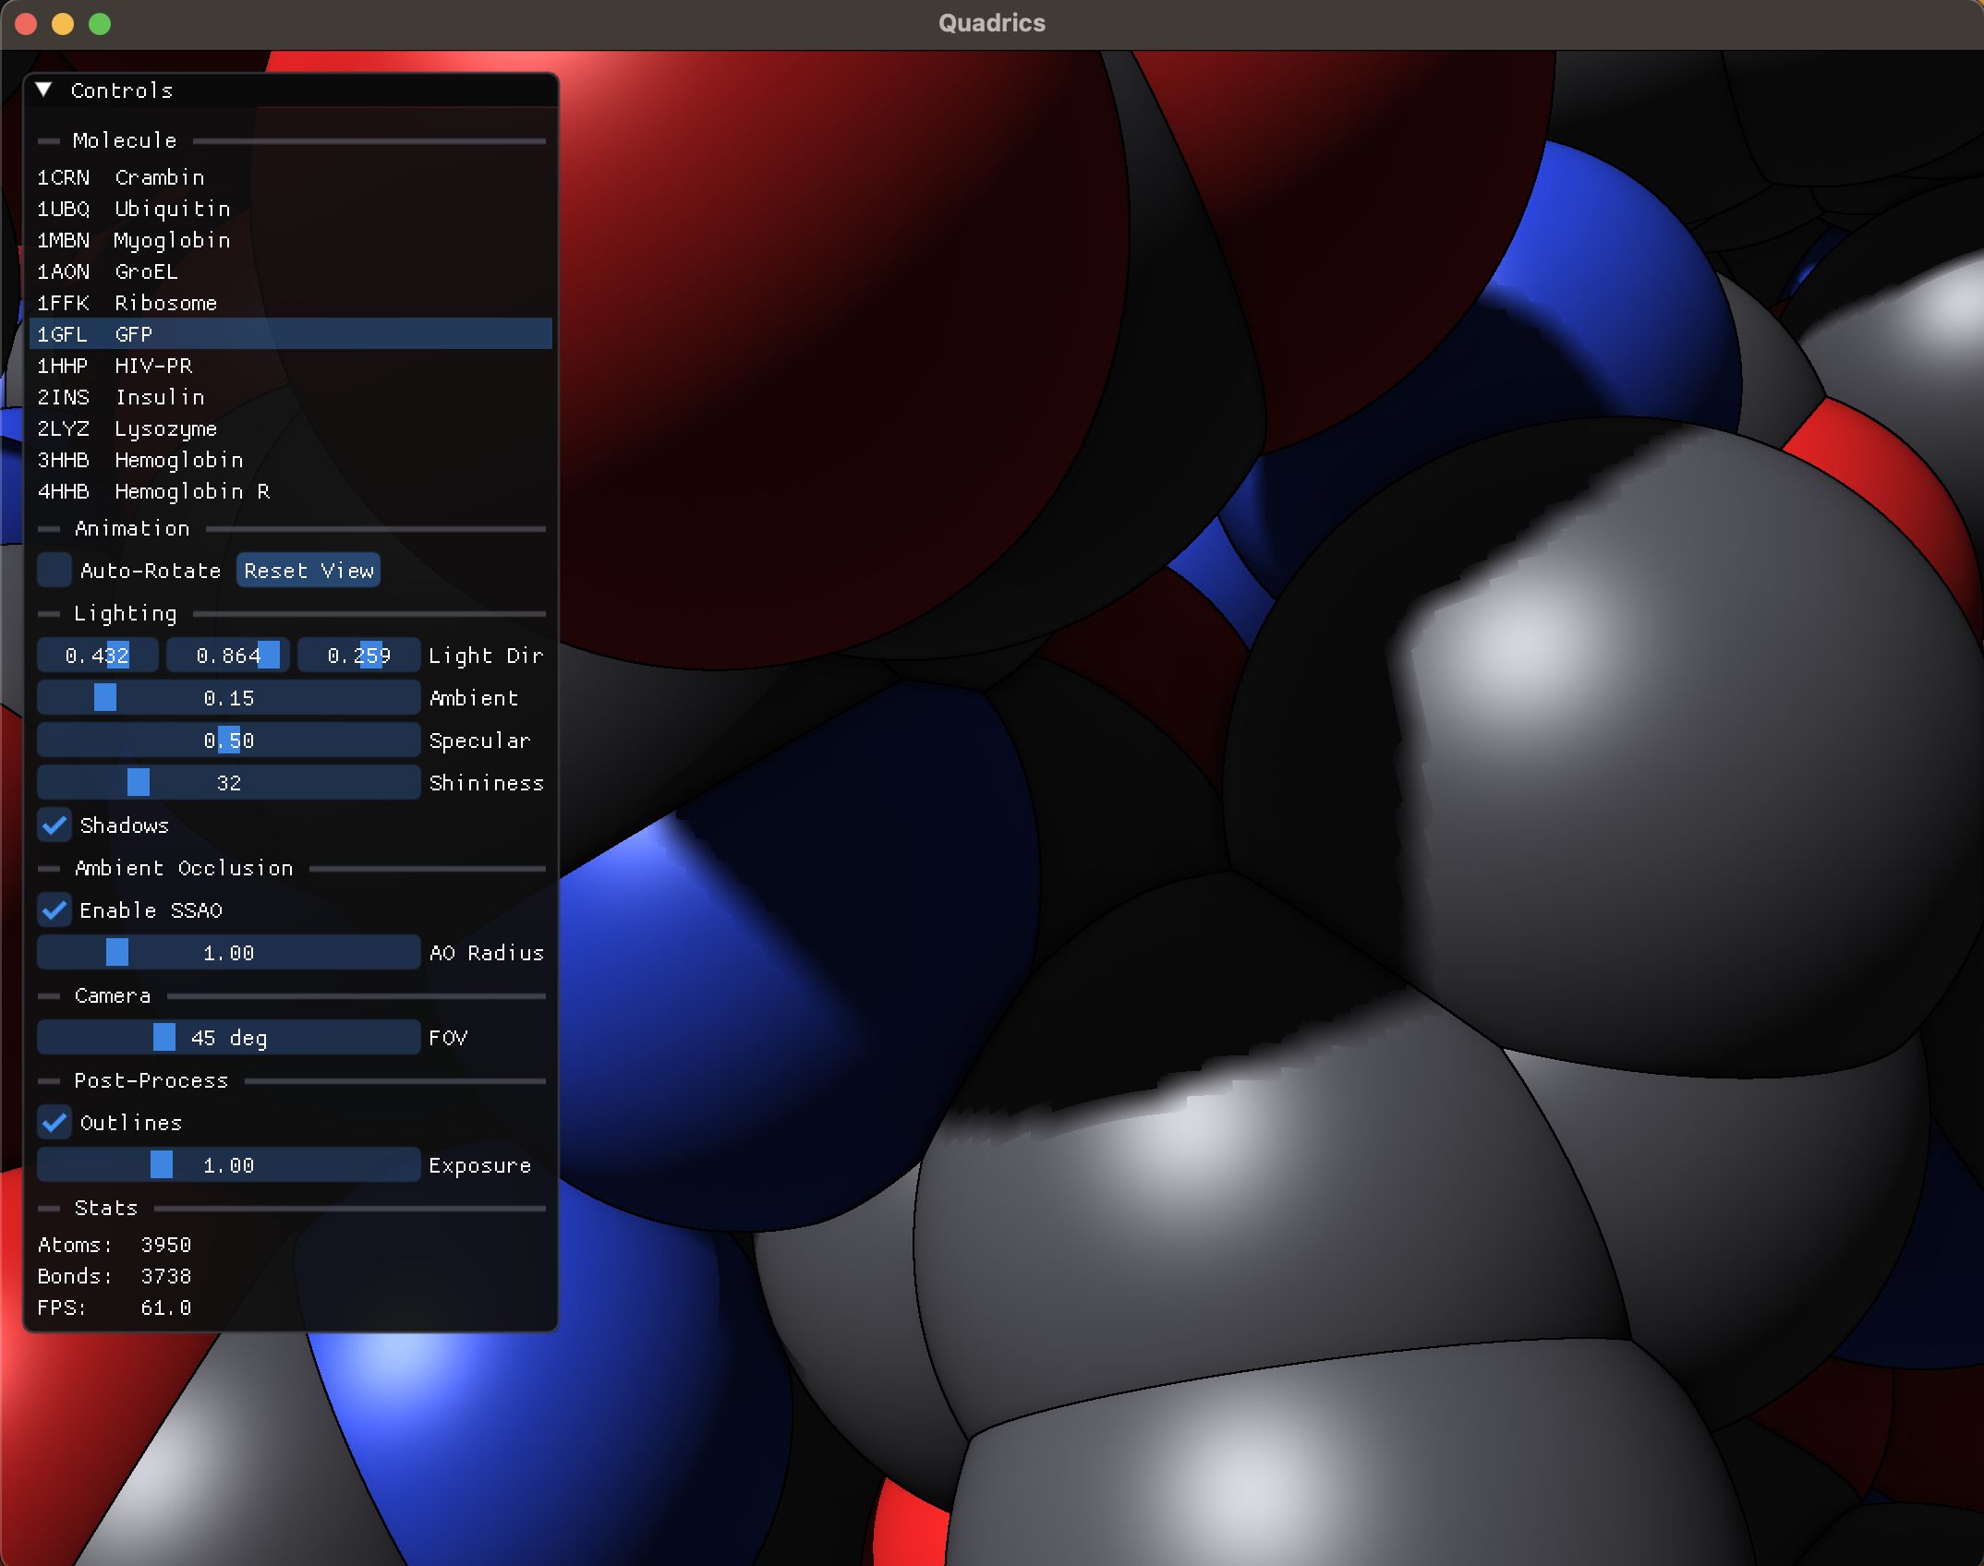
Task: Select 3HHB Hemoglobin molecule
Action: pos(291,460)
